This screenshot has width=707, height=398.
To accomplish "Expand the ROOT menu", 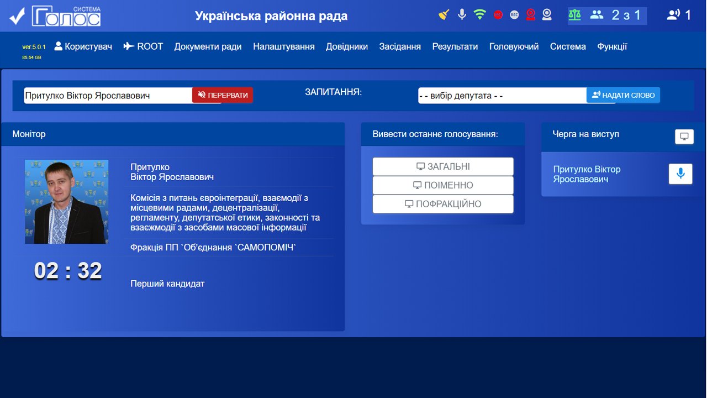I will pos(143,46).
